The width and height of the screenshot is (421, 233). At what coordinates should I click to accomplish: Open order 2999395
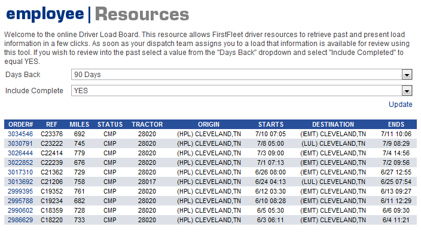click(x=20, y=191)
